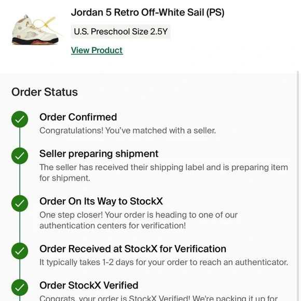Click the progress line between Confirmed and Seller steps

pos(20,138)
